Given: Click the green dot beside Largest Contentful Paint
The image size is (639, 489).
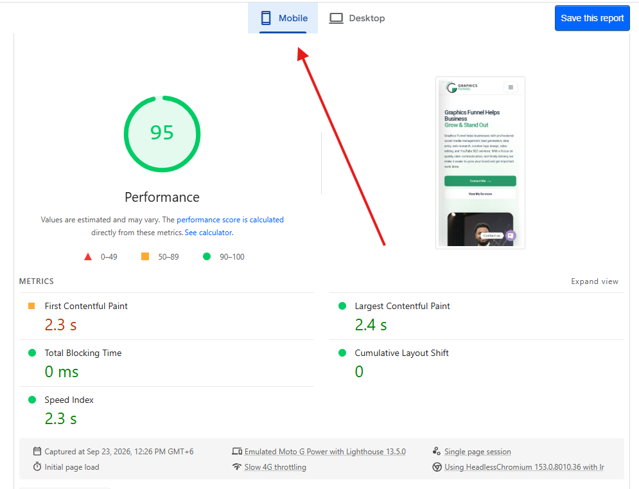Looking at the screenshot, I should pos(342,306).
